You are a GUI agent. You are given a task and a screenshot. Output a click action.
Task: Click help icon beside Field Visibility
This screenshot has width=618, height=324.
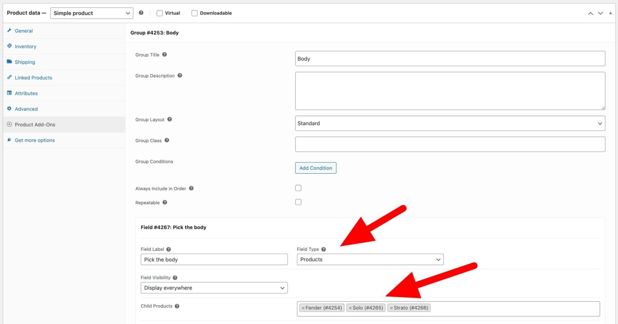175,278
